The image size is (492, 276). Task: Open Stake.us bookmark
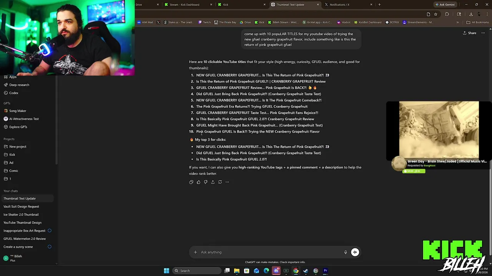coord(179,22)
